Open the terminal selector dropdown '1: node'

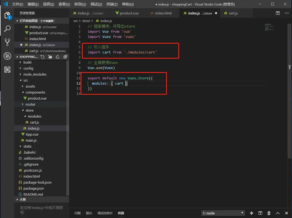pos(223,213)
